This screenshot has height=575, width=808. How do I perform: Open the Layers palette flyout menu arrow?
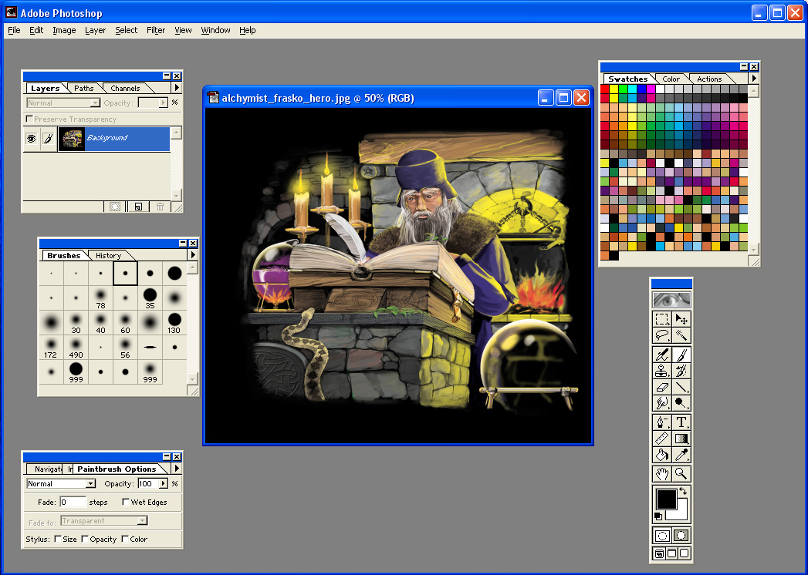pyautogui.click(x=177, y=88)
